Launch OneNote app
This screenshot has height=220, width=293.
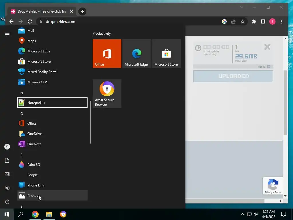(x=52, y=144)
